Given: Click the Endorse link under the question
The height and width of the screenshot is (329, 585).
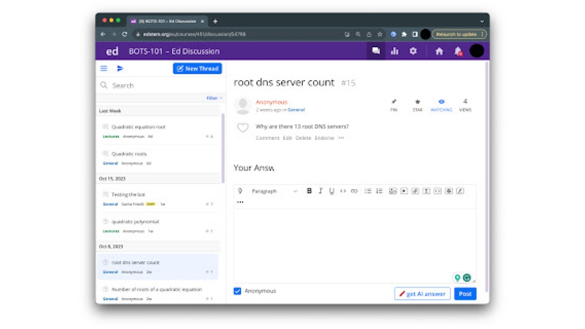Looking at the screenshot, I should (x=325, y=138).
